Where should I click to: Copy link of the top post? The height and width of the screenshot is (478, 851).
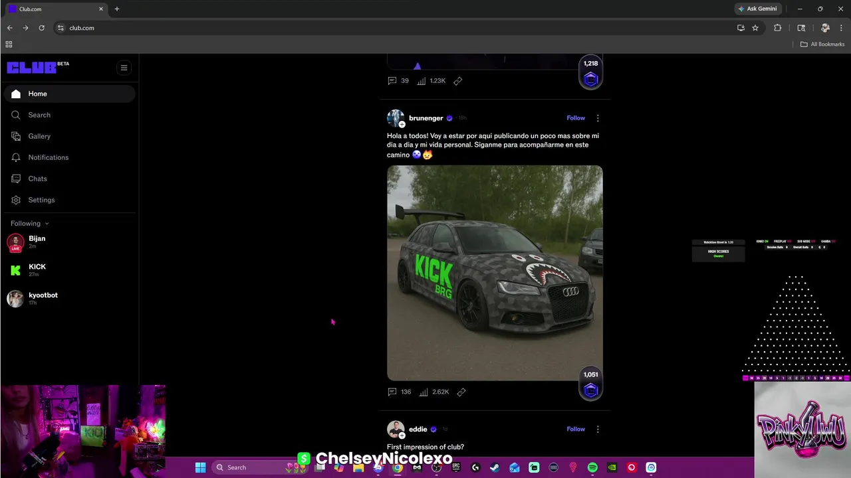point(458,81)
